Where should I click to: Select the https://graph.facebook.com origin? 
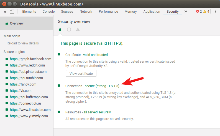30,59
